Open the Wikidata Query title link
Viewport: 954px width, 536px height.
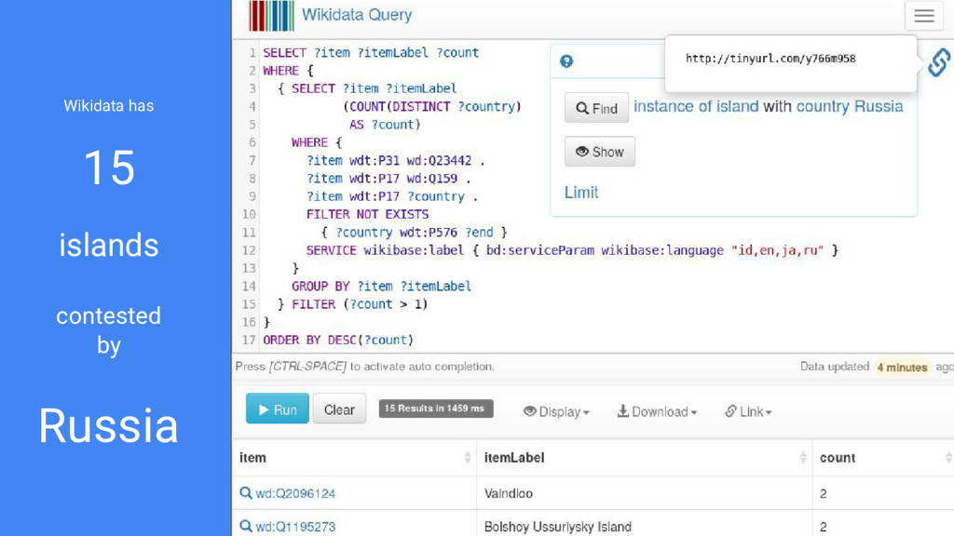coord(357,15)
